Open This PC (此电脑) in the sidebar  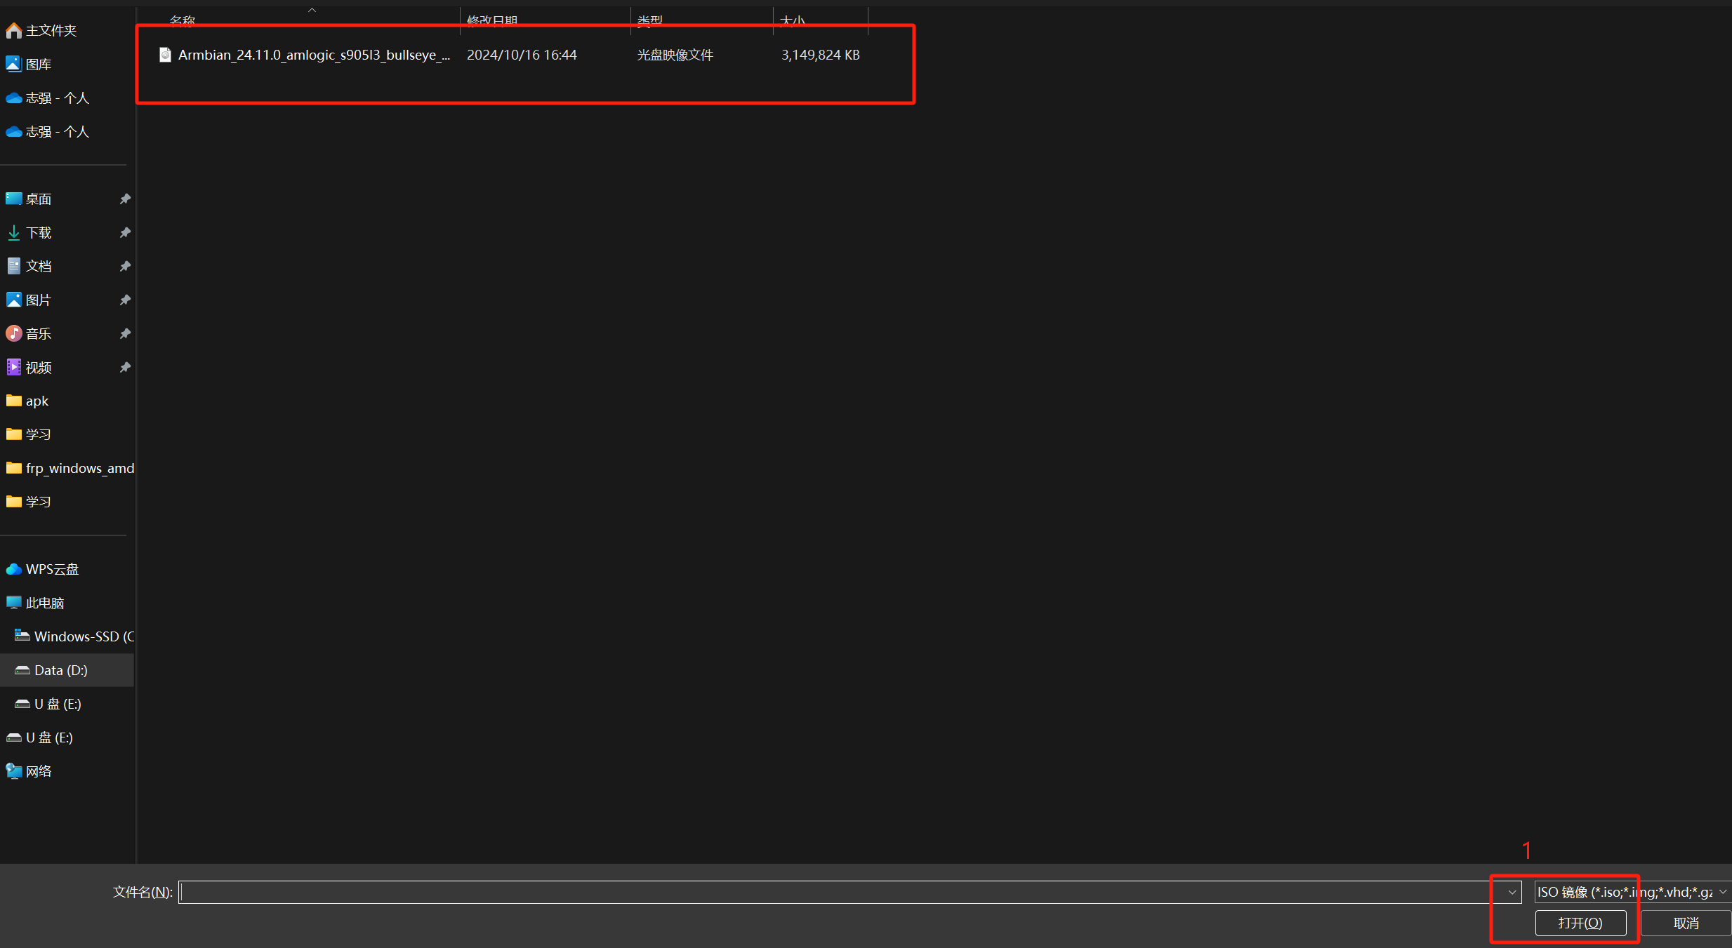tap(44, 603)
